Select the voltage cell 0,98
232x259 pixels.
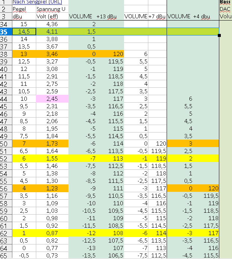pos(52,218)
